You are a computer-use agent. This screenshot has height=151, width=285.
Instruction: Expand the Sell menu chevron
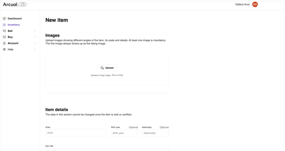tap(35, 31)
